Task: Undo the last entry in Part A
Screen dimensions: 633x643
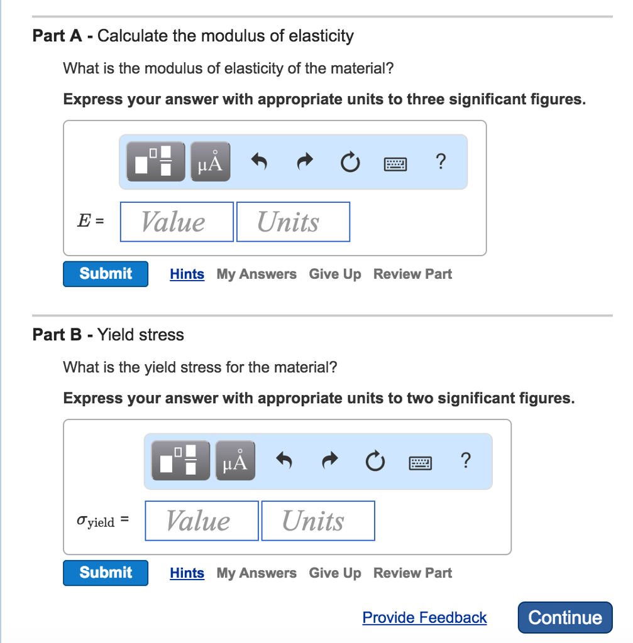Action: pyautogui.click(x=258, y=161)
